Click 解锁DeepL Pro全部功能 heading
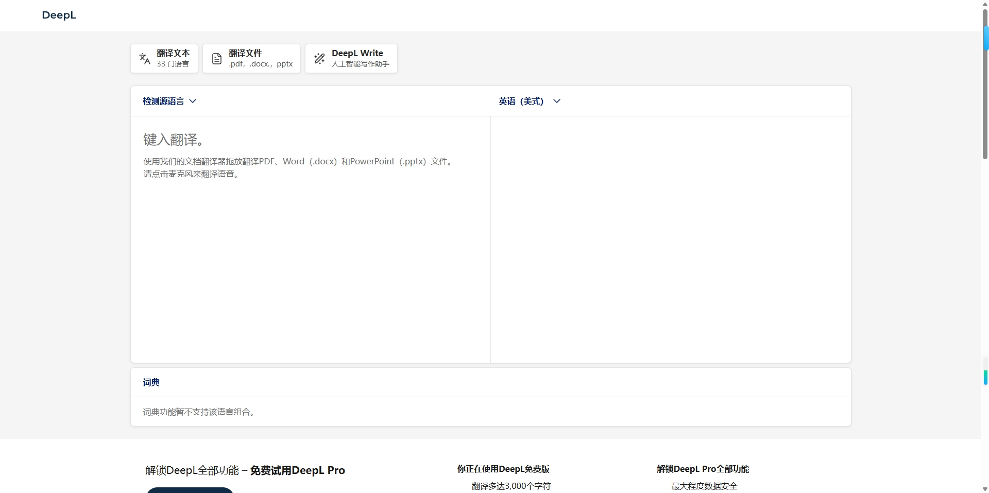 703,469
